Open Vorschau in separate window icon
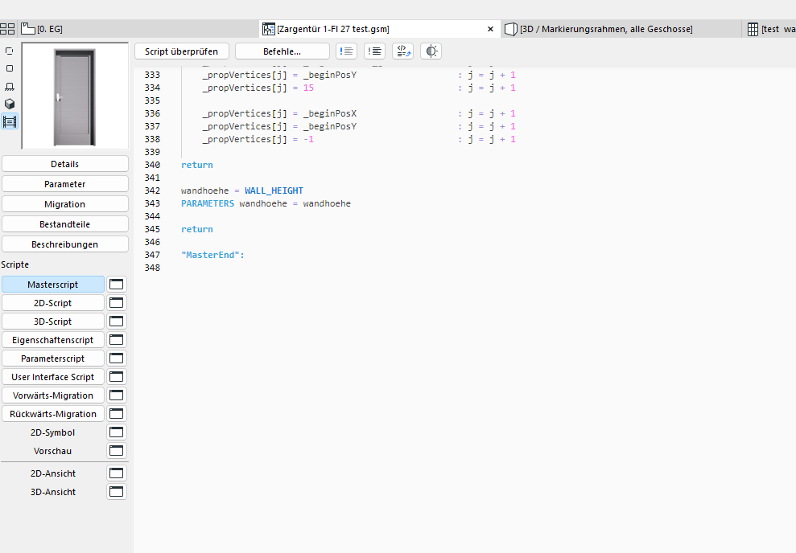This screenshot has width=796, height=553. pyautogui.click(x=116, y=451)
